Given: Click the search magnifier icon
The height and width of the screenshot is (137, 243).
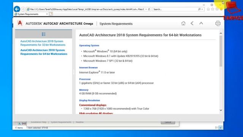Looking at the screenshot, I should click(199, 9).
